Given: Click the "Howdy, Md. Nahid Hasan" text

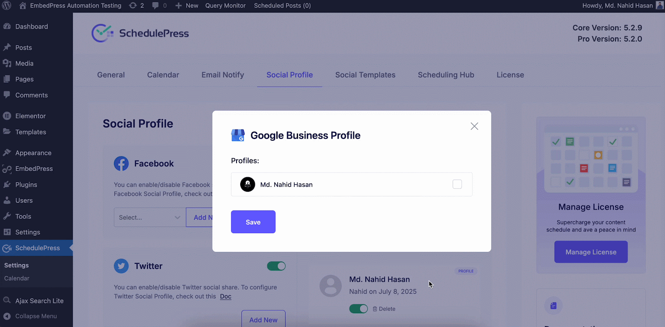Looking at the screenshot, I should (617, 5).
